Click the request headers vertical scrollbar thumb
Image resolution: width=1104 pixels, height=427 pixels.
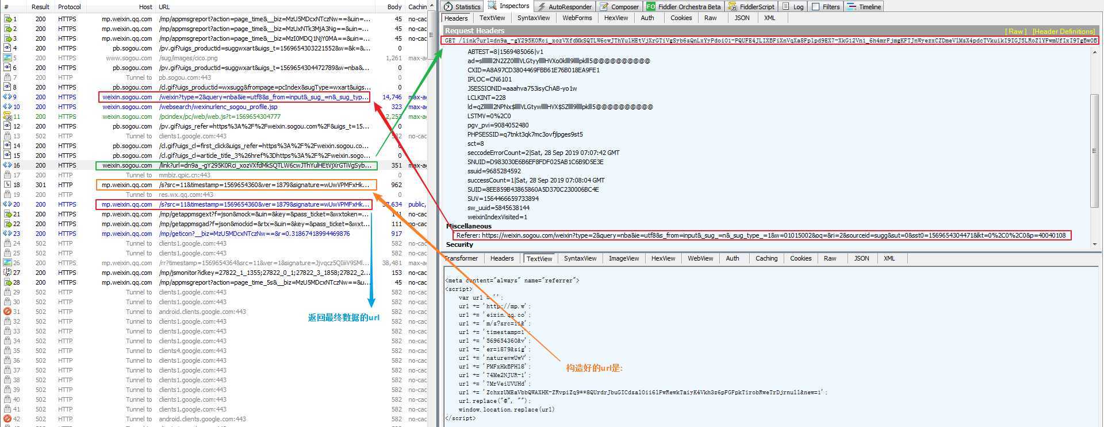pyautogui.click(x=1095, y=150)
